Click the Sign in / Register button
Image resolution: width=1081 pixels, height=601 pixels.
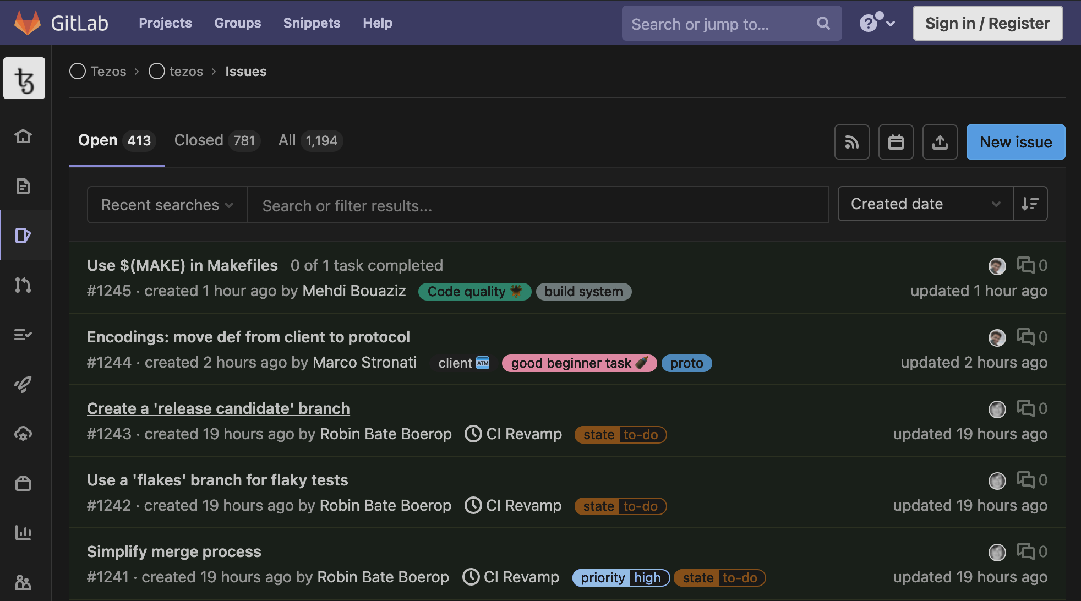987,23
